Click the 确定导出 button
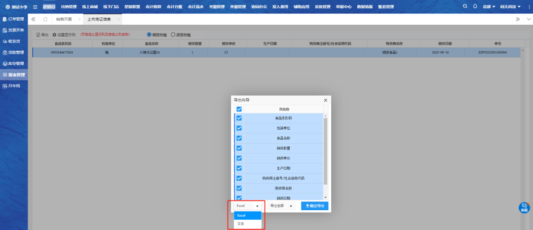The width and height of the screenshot is (533, 230). click(314, 206)
